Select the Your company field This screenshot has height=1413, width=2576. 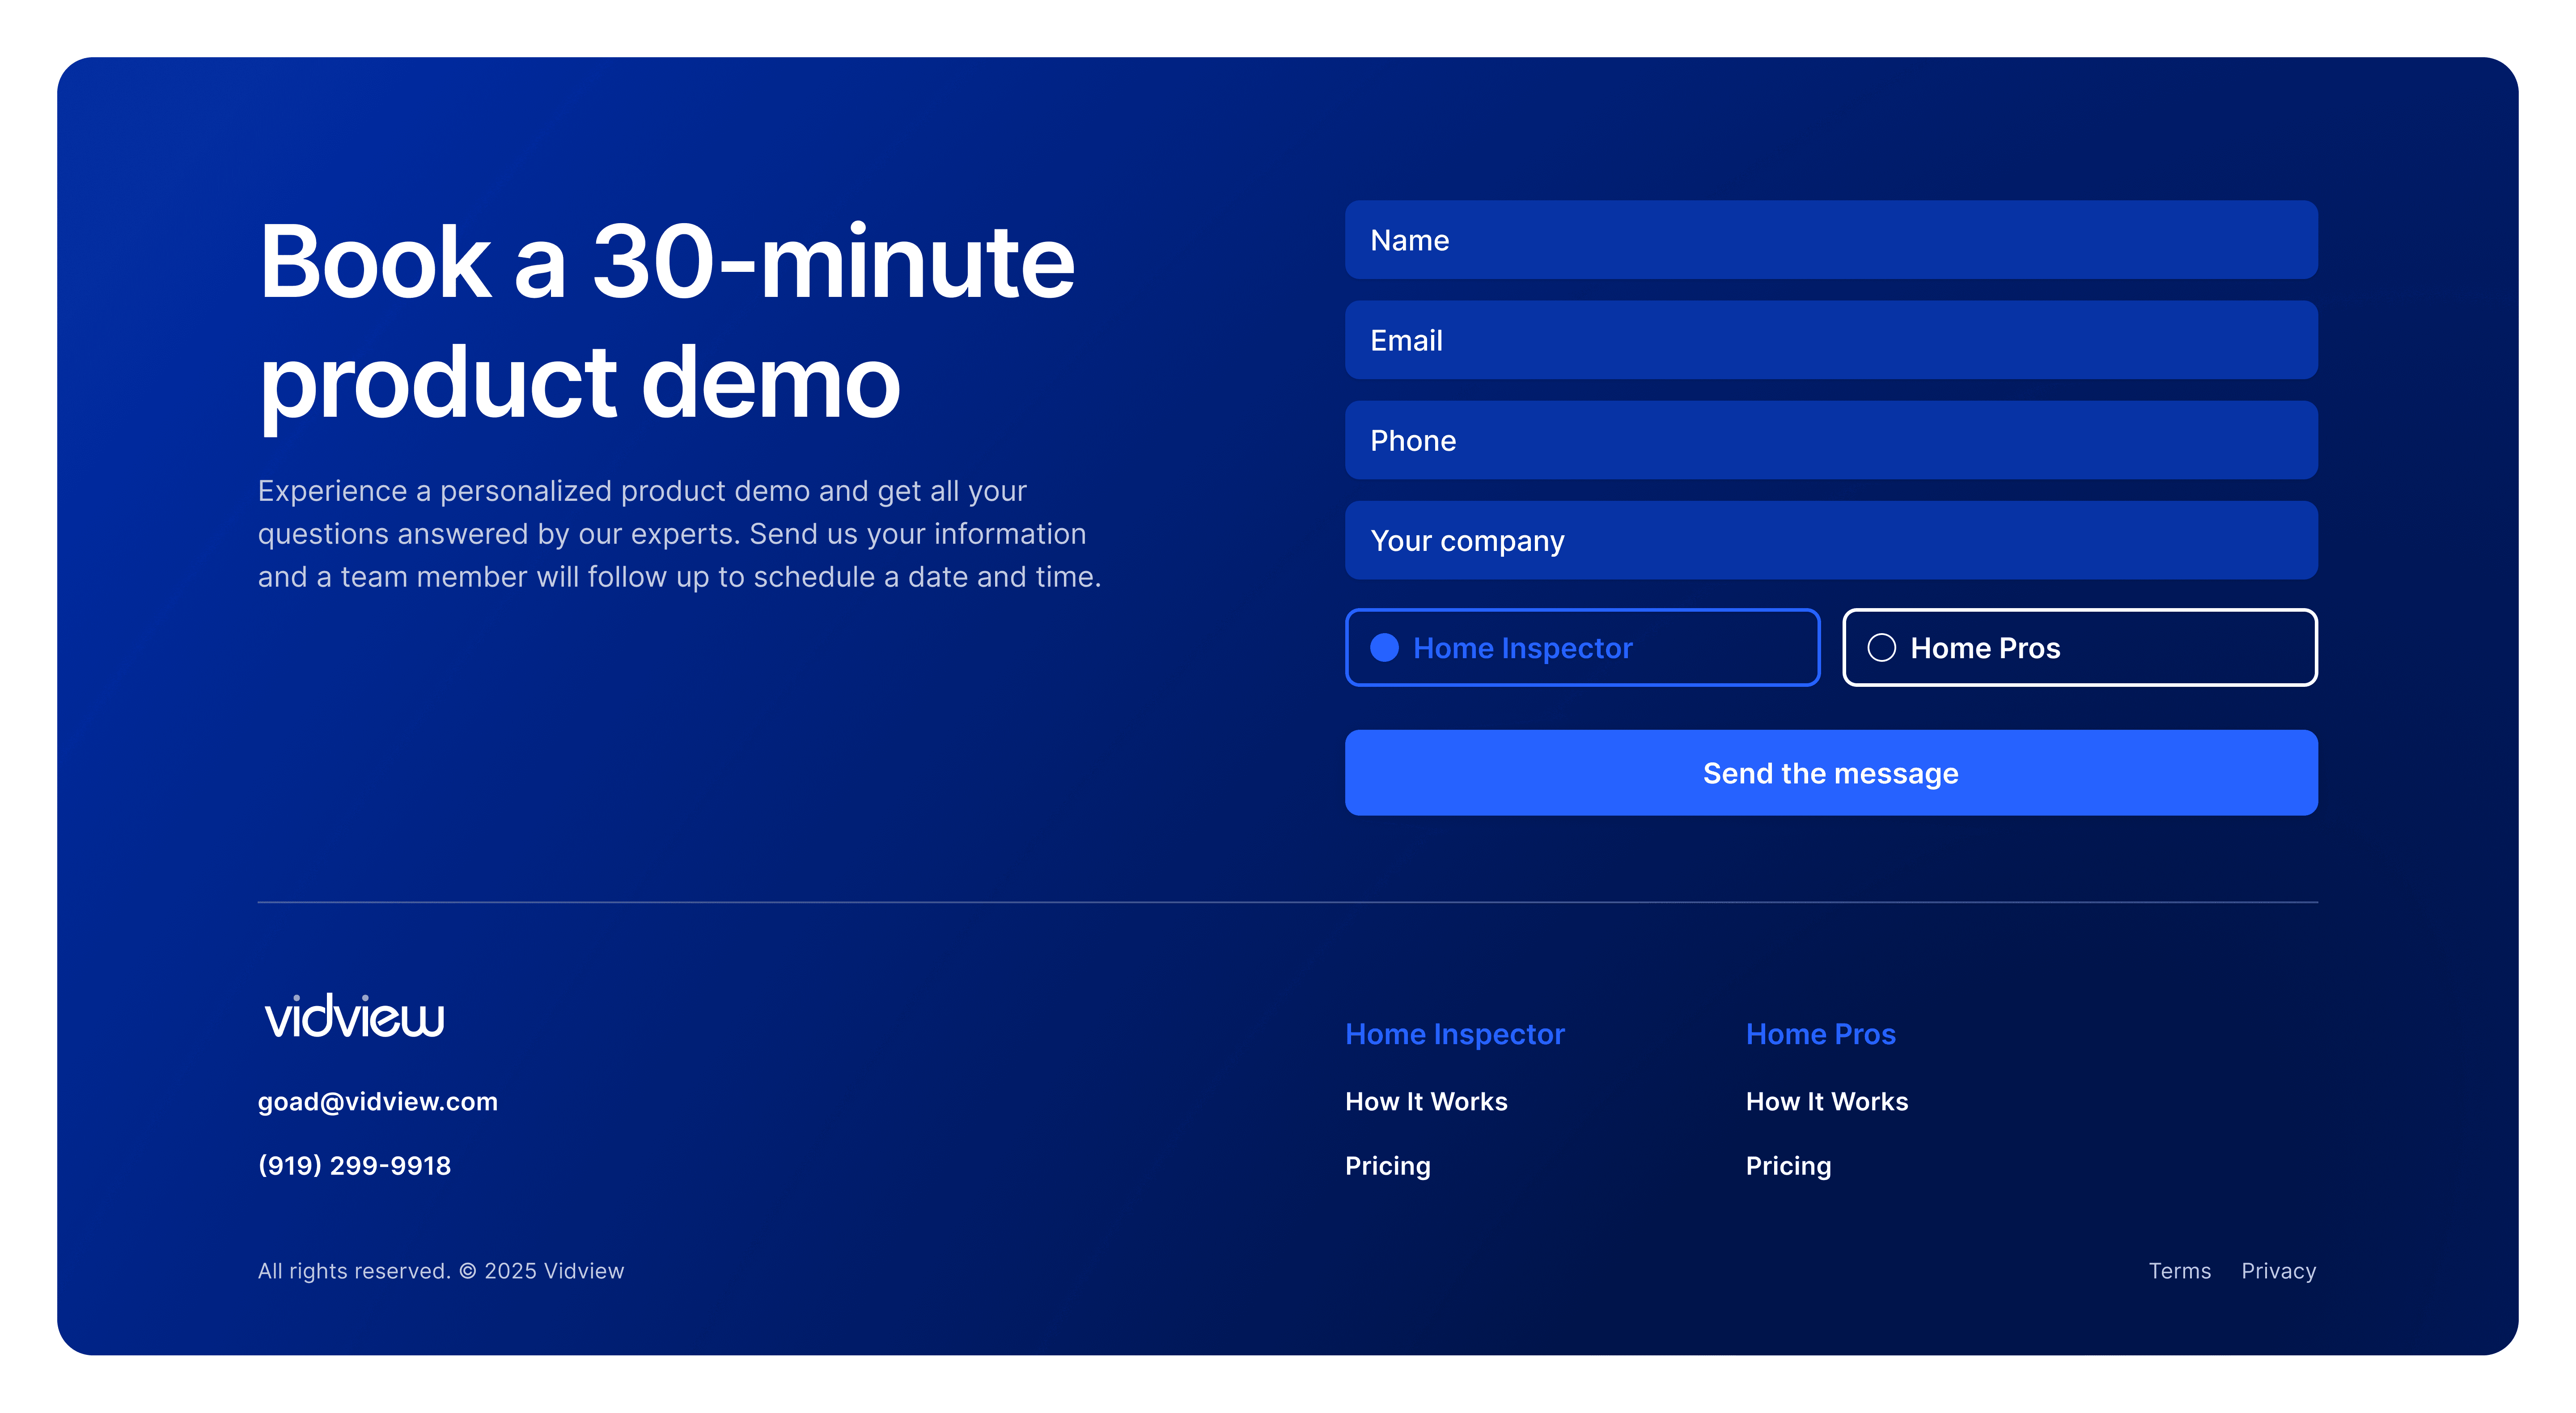click(1830, 540)
